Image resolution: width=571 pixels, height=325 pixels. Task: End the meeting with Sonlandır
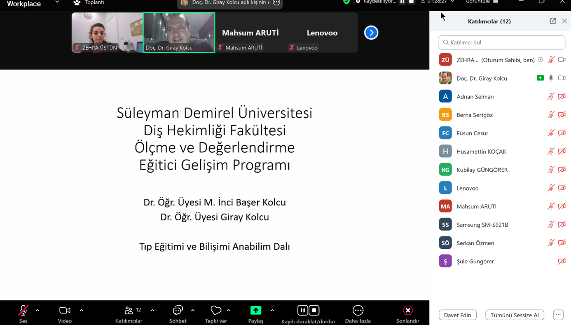click(x=407, y=311)
